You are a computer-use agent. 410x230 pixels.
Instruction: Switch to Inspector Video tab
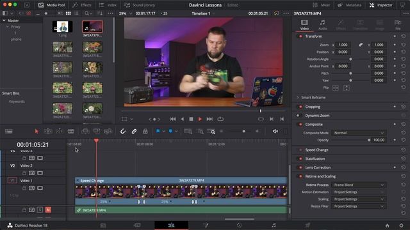pos(304,25)
